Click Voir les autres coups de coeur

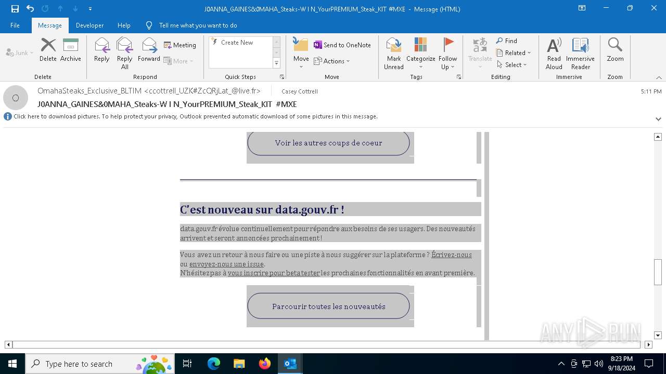(328, 143)
